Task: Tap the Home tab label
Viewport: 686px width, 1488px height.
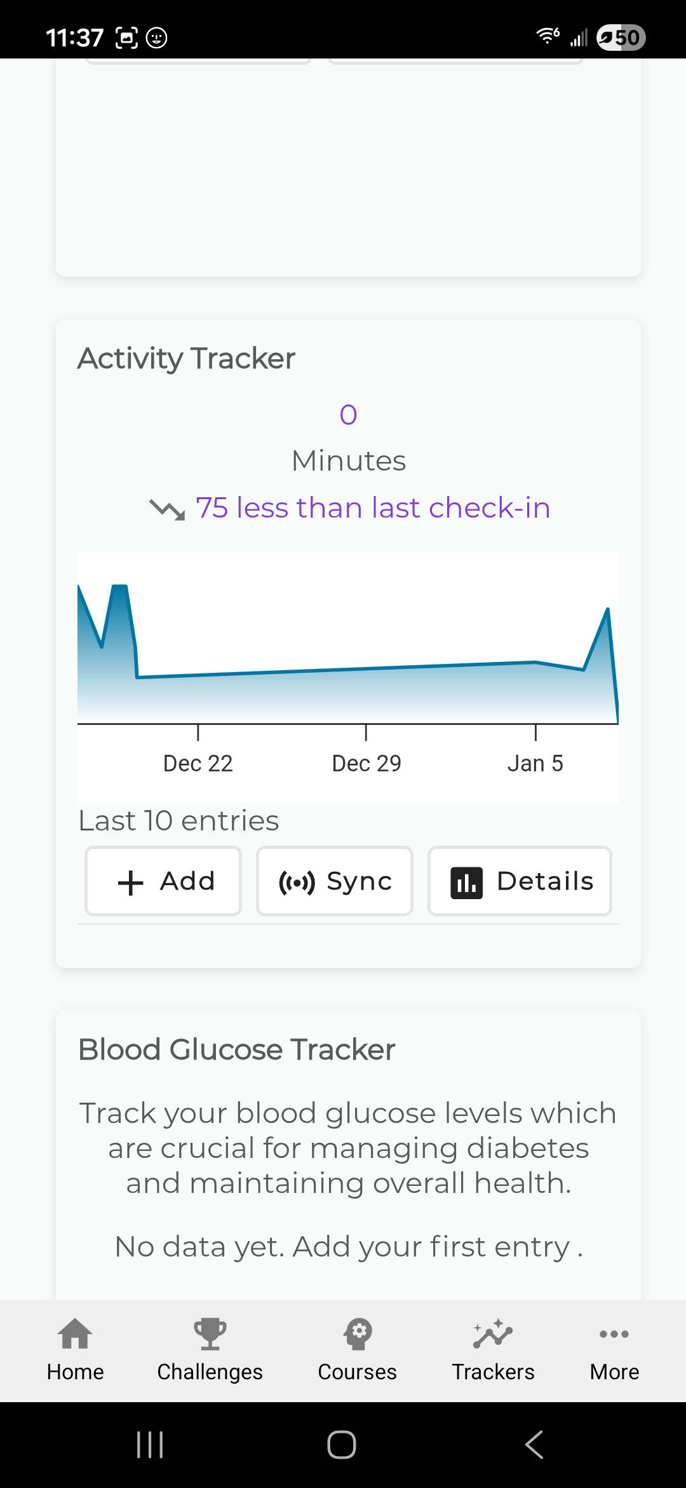Action: pyautogui.click(x=75, y=1372)
